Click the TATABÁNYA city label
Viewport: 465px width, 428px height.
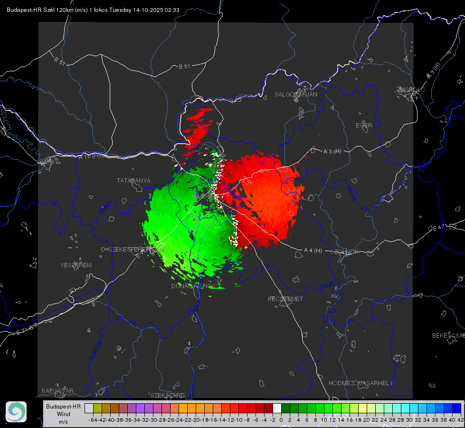click(x=133, y=181)
